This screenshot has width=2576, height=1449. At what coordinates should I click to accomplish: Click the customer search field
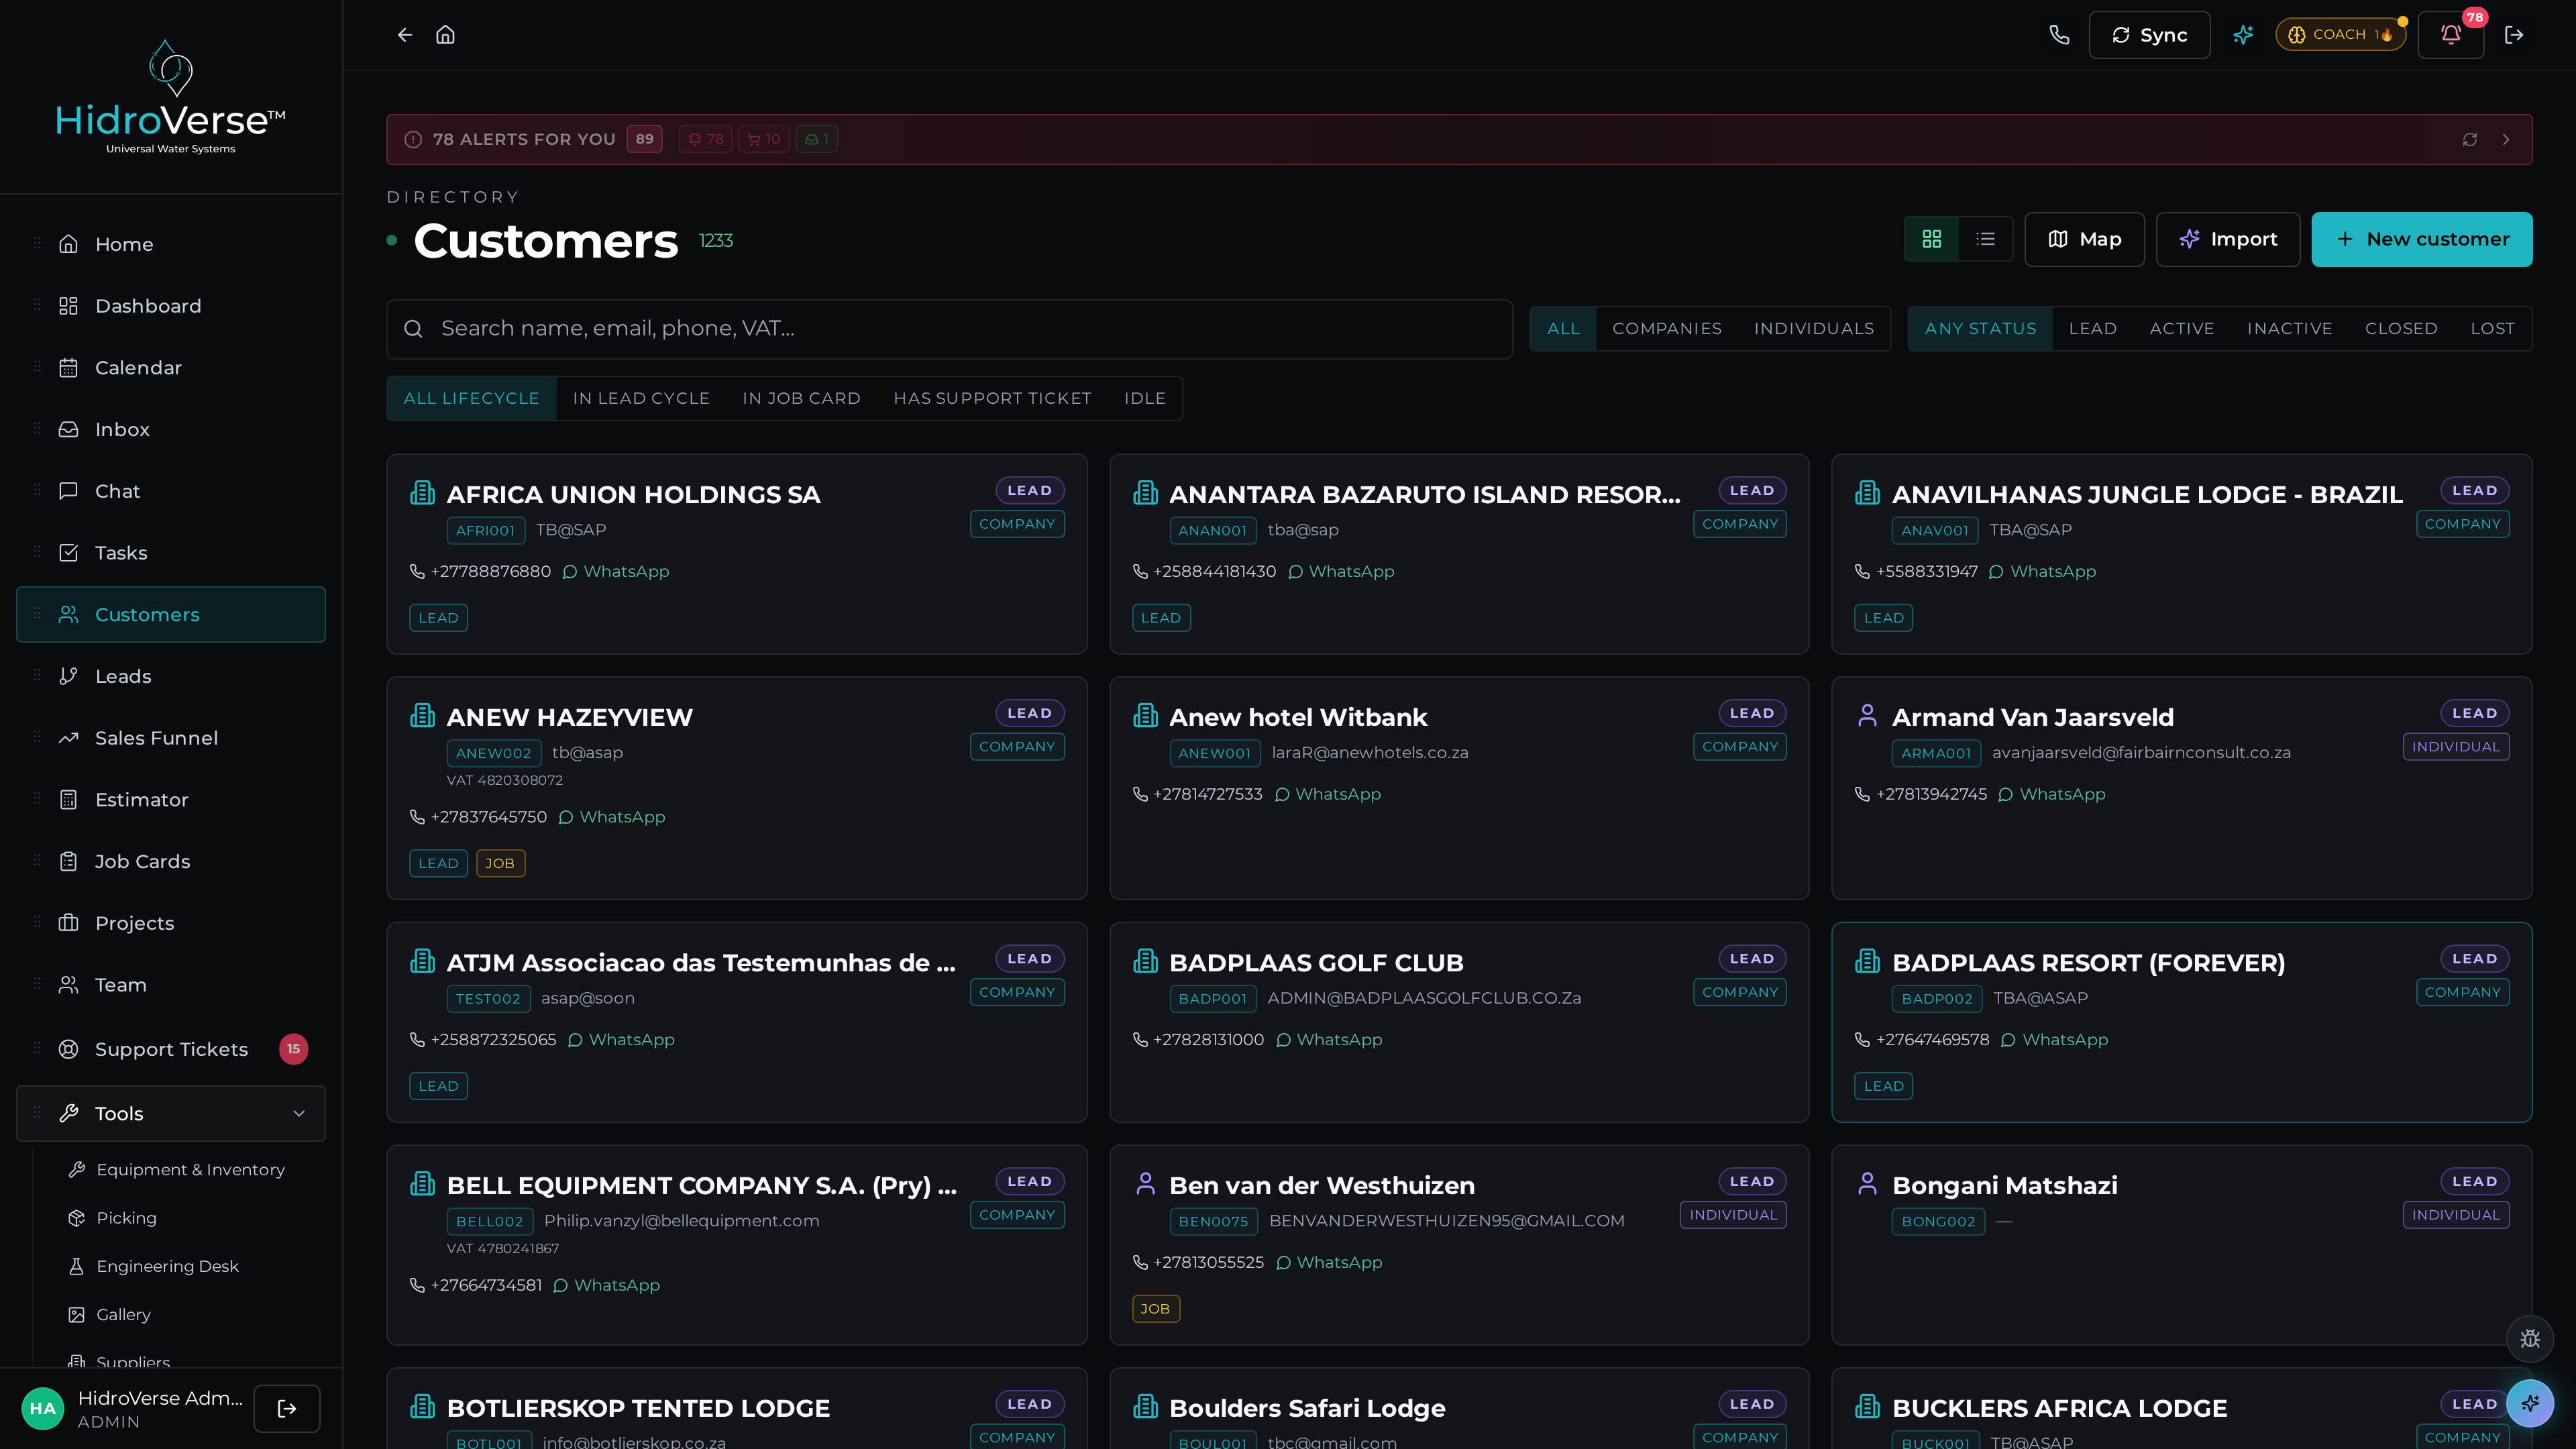[x=949, y=329]
